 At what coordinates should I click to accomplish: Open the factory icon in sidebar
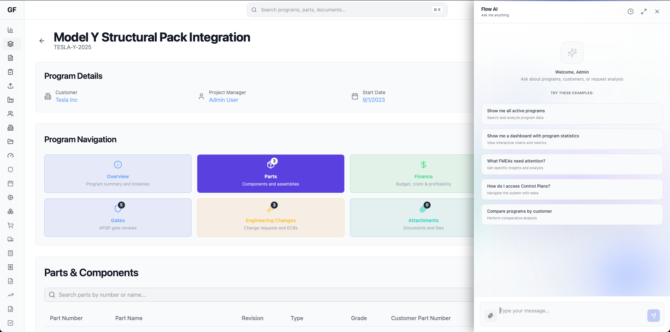point(10,100)
